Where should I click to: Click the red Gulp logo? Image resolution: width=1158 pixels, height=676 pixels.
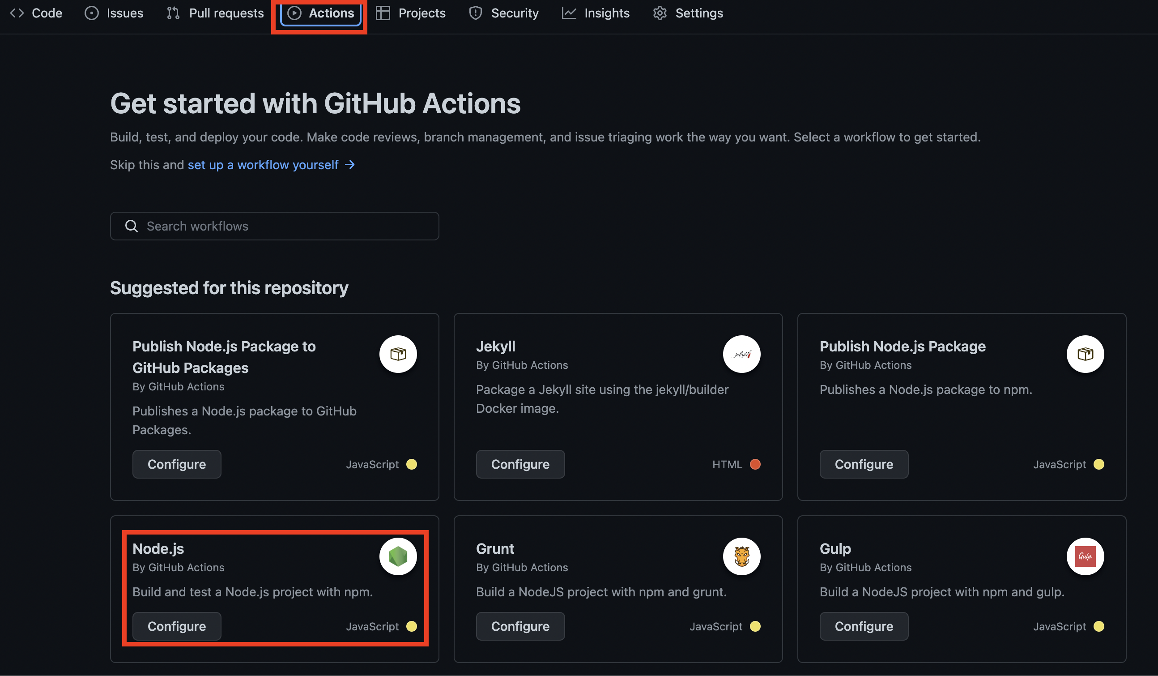click(x=1085, y=556)
